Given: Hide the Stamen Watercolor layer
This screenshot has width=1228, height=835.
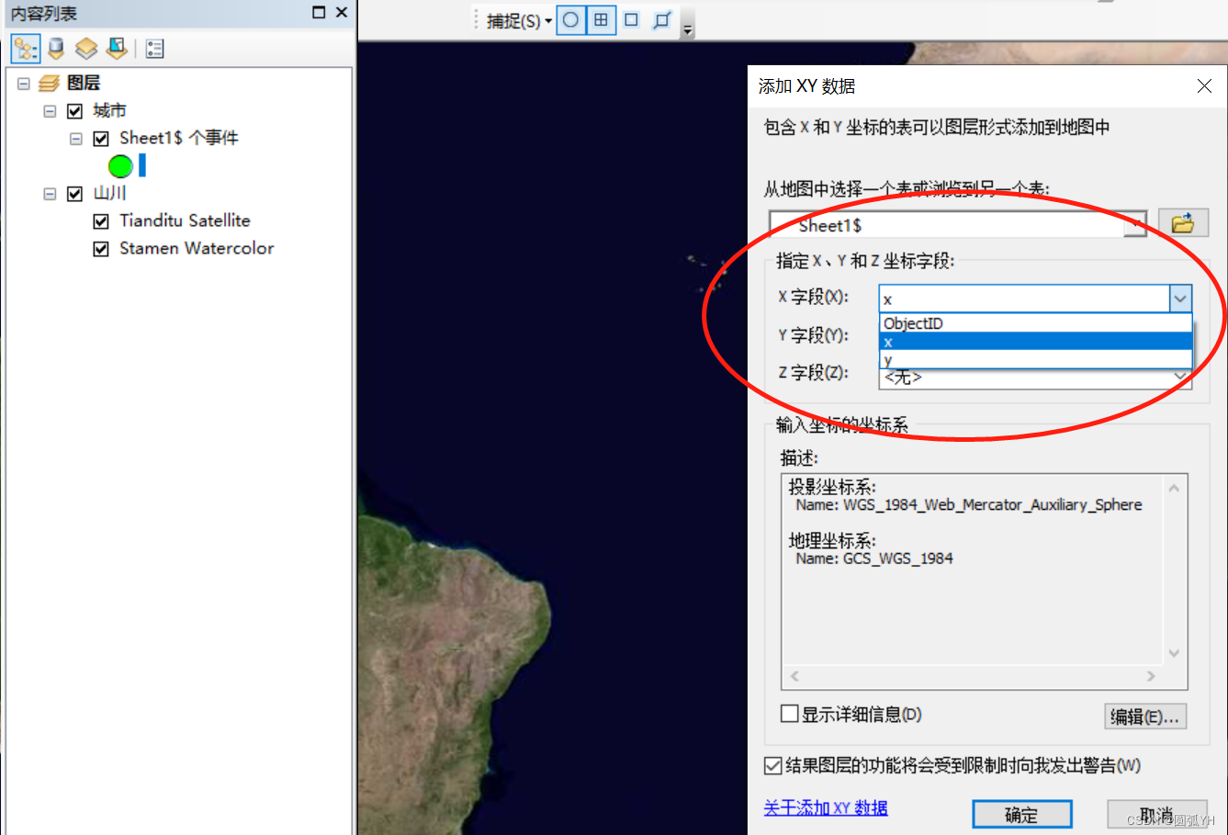Looking at the screenshot, I should [x=101, y=248].
